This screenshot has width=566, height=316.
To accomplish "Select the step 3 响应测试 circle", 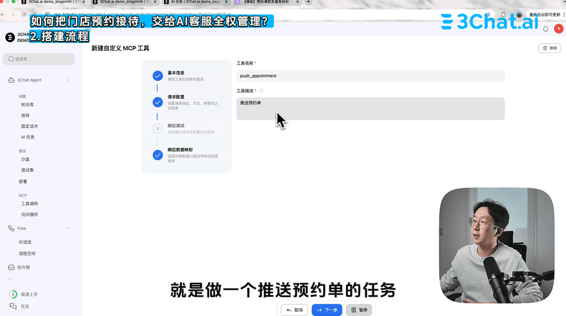I will 158,129.
